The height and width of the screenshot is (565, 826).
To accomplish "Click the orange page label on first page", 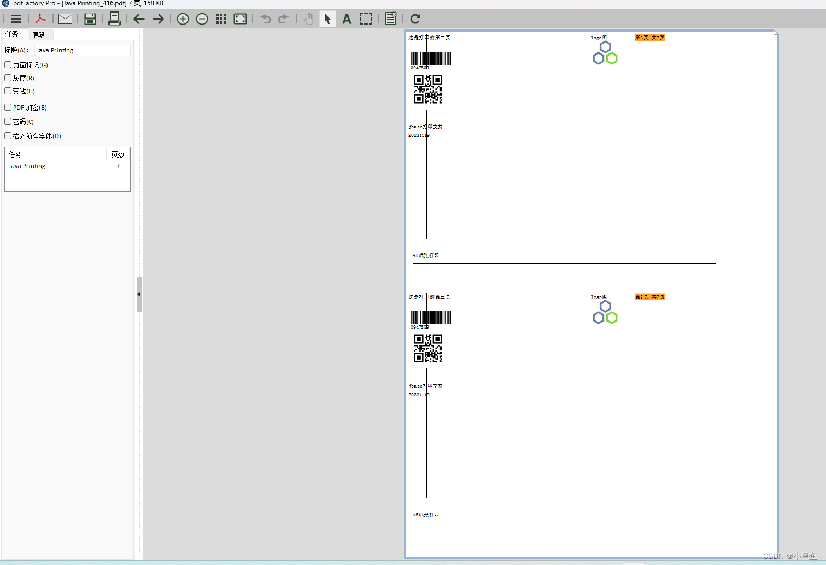I will point(649,38).
